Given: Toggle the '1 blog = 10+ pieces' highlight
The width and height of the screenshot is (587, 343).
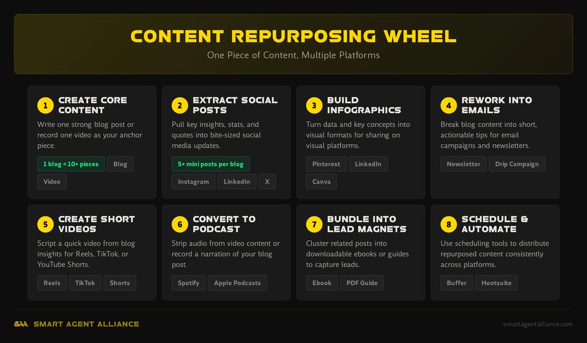Looking at the screenshot, I should pyautogui.click(x=71, y=163).
